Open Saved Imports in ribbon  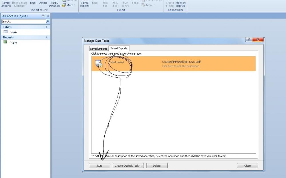(6, 4)
